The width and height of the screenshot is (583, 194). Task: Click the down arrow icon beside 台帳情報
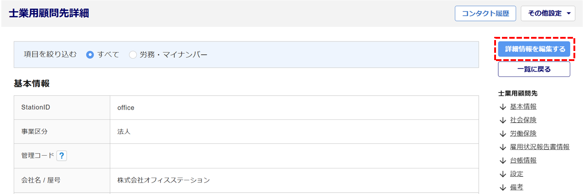point(503,161)
